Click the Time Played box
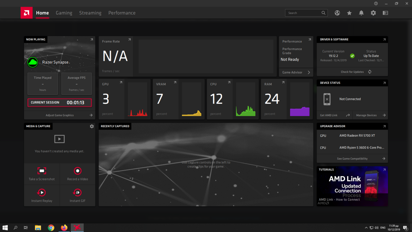The height and width of the screenshot is (232, 412). 43,84
